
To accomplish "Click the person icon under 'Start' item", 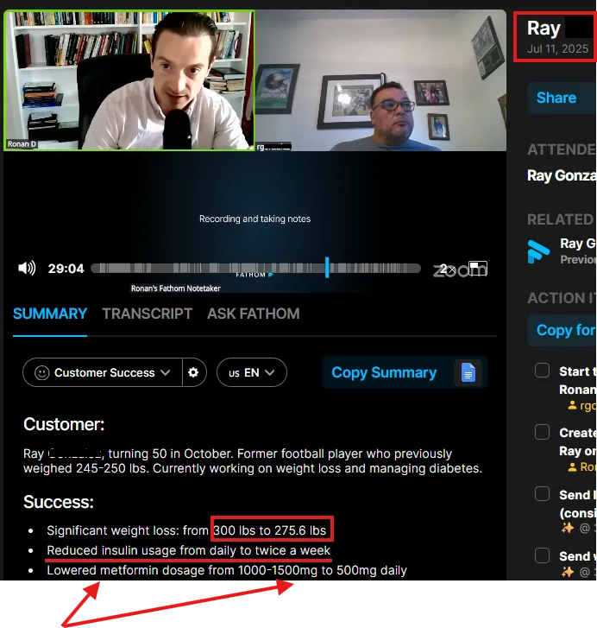I will click(x=572, y=405).
